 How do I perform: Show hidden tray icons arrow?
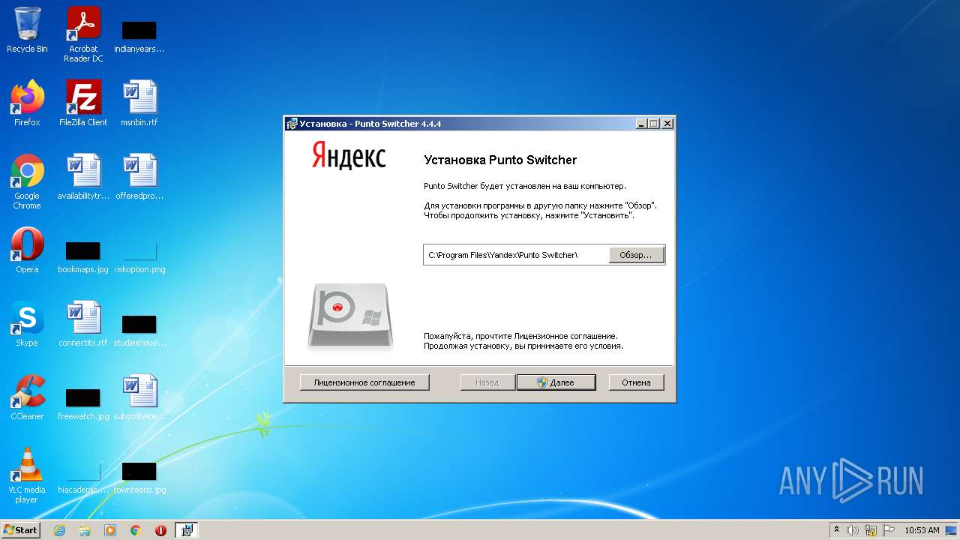click(x=836, y=530)
